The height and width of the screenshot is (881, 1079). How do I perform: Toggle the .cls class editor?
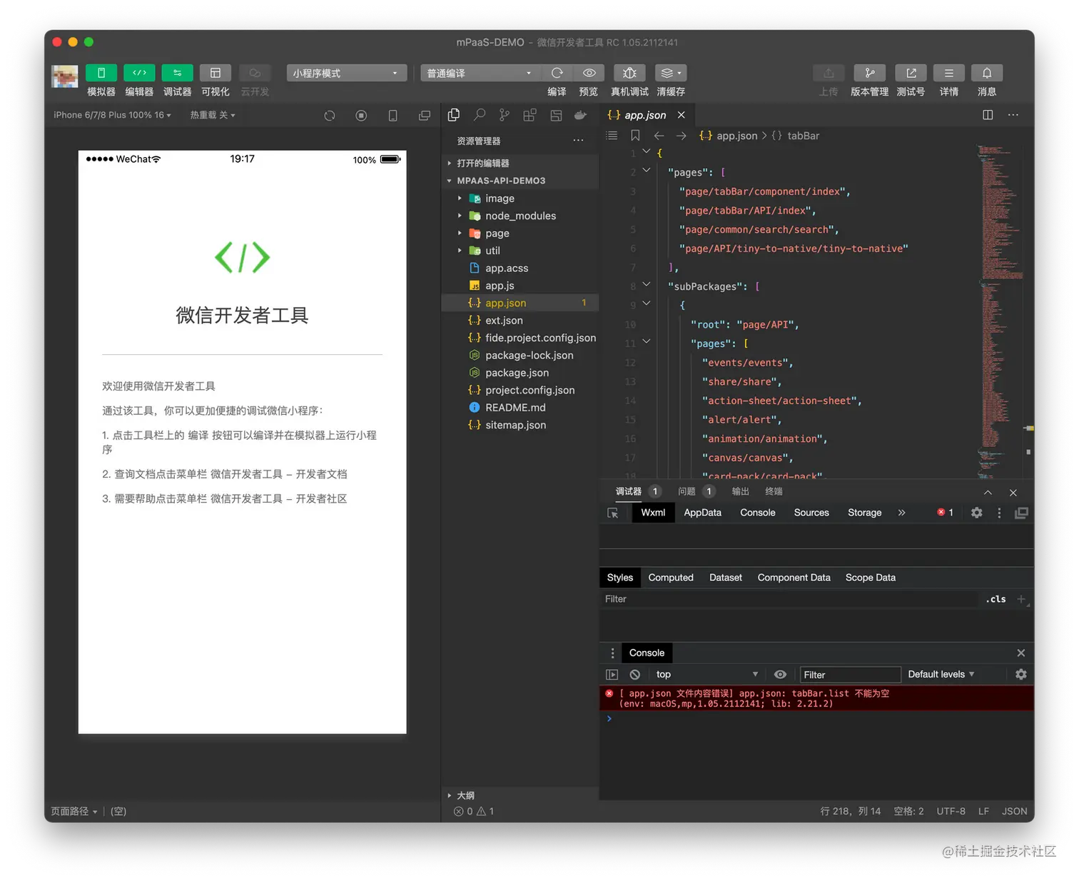click(996, 599)
